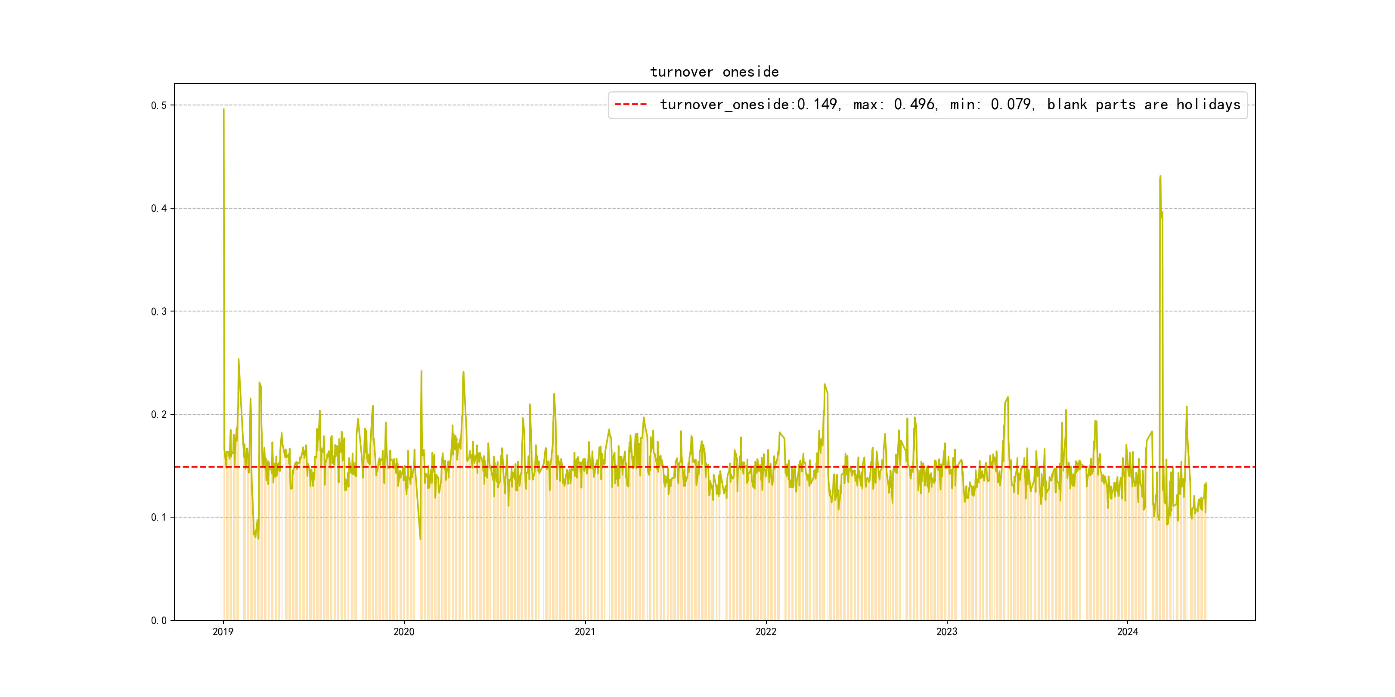Click the red dashed legend line sample
The height and width of the screenshot is (697, 1395).
(630, 105)
